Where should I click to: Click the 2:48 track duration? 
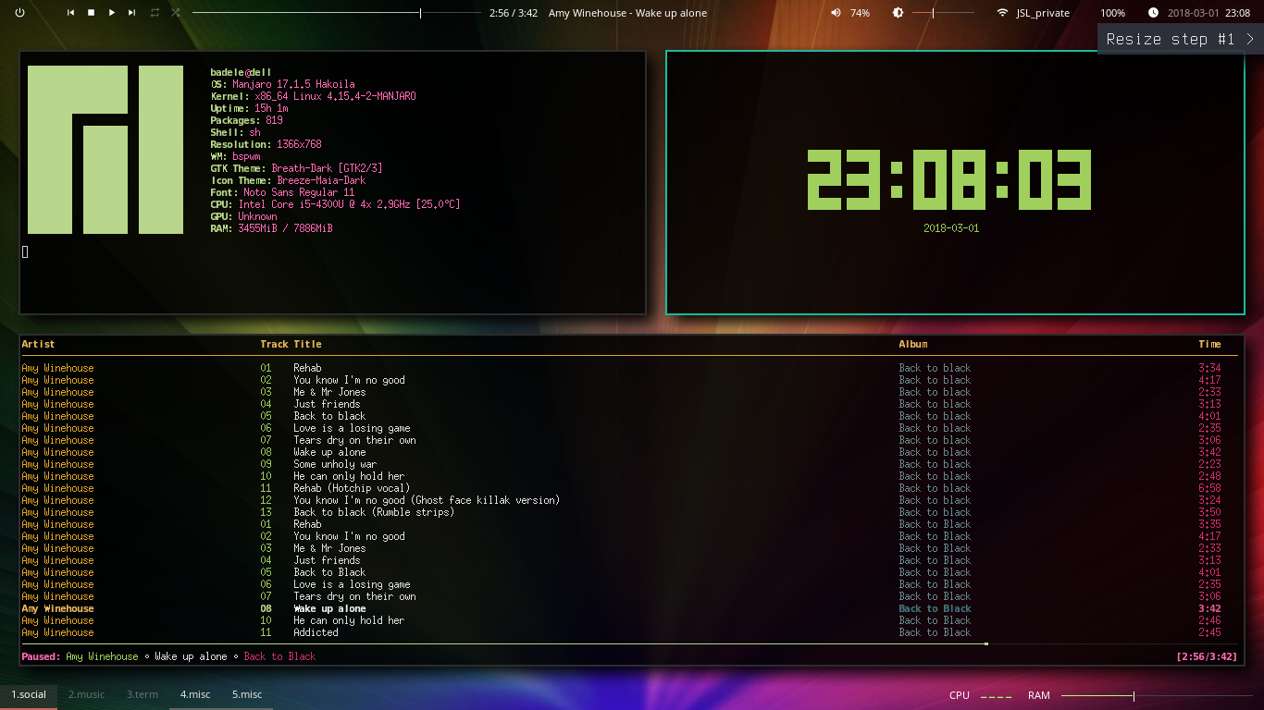[1209, 476]
